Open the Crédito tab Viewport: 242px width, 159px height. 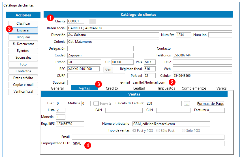pos(112,88)
